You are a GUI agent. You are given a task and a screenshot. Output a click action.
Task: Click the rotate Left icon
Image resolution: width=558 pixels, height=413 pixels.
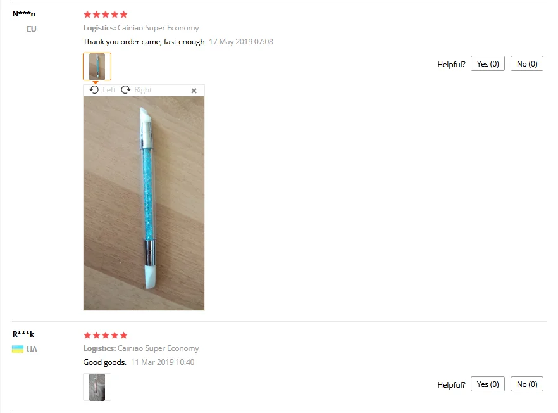click(94, 90)
